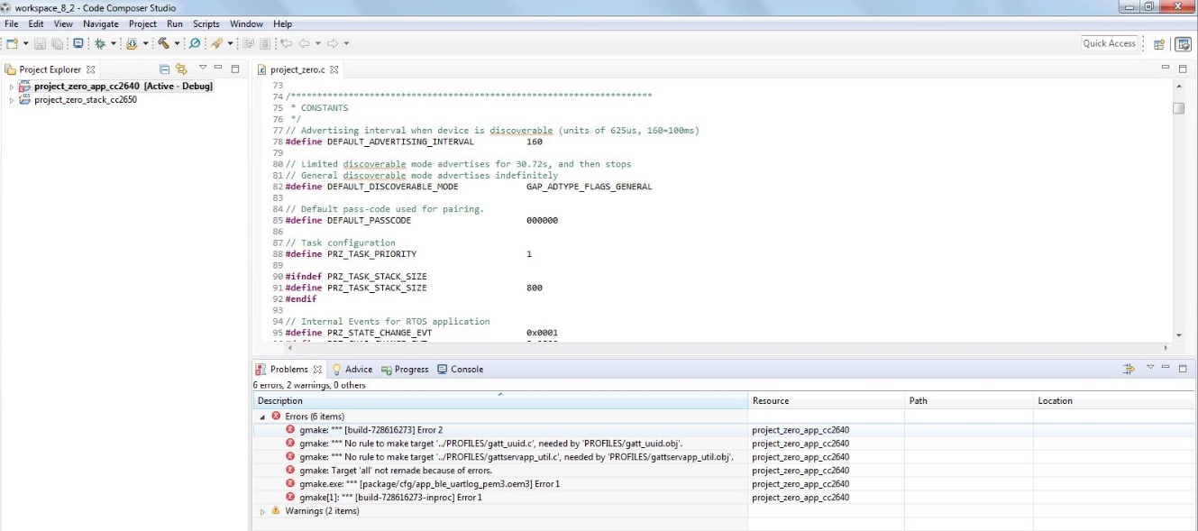Screen dimensions: 1198x531
Task: Launch Debug with the green bug icon
Action: click(x=99, y=43)
